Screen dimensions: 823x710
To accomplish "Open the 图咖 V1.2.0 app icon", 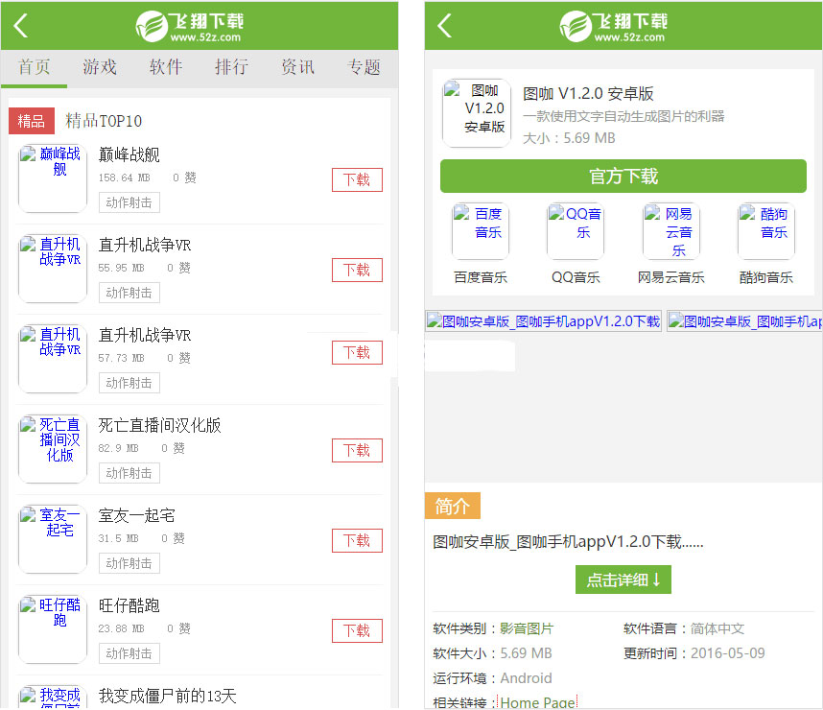I will 477,113.
